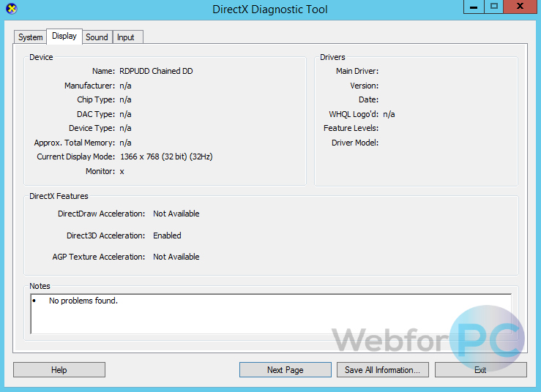Screen dimensions: 541x392
Task: Click the Help button
Action: (x=59, y=369)
